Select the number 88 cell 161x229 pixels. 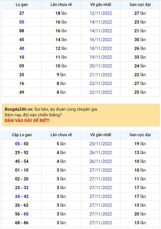coord(22,31)
